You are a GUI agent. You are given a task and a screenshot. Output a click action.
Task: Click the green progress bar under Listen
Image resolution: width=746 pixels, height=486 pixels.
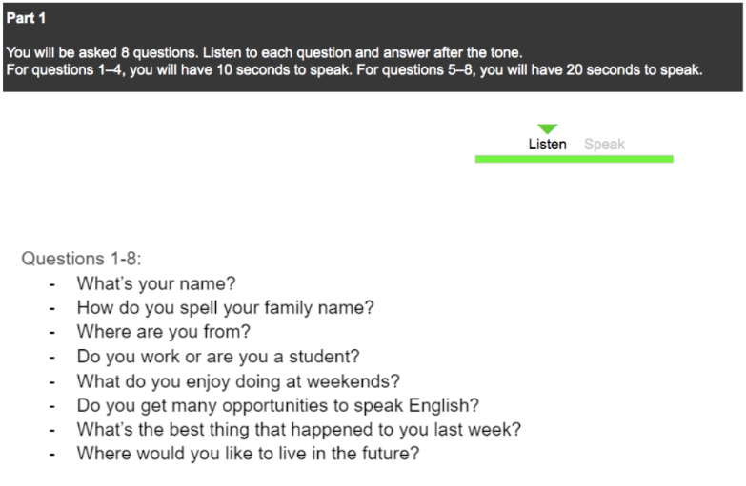tap(574, 159)
